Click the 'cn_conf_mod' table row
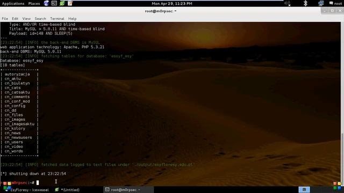Image resolution: width=344 pixels, height=193 pixels. 17,101
